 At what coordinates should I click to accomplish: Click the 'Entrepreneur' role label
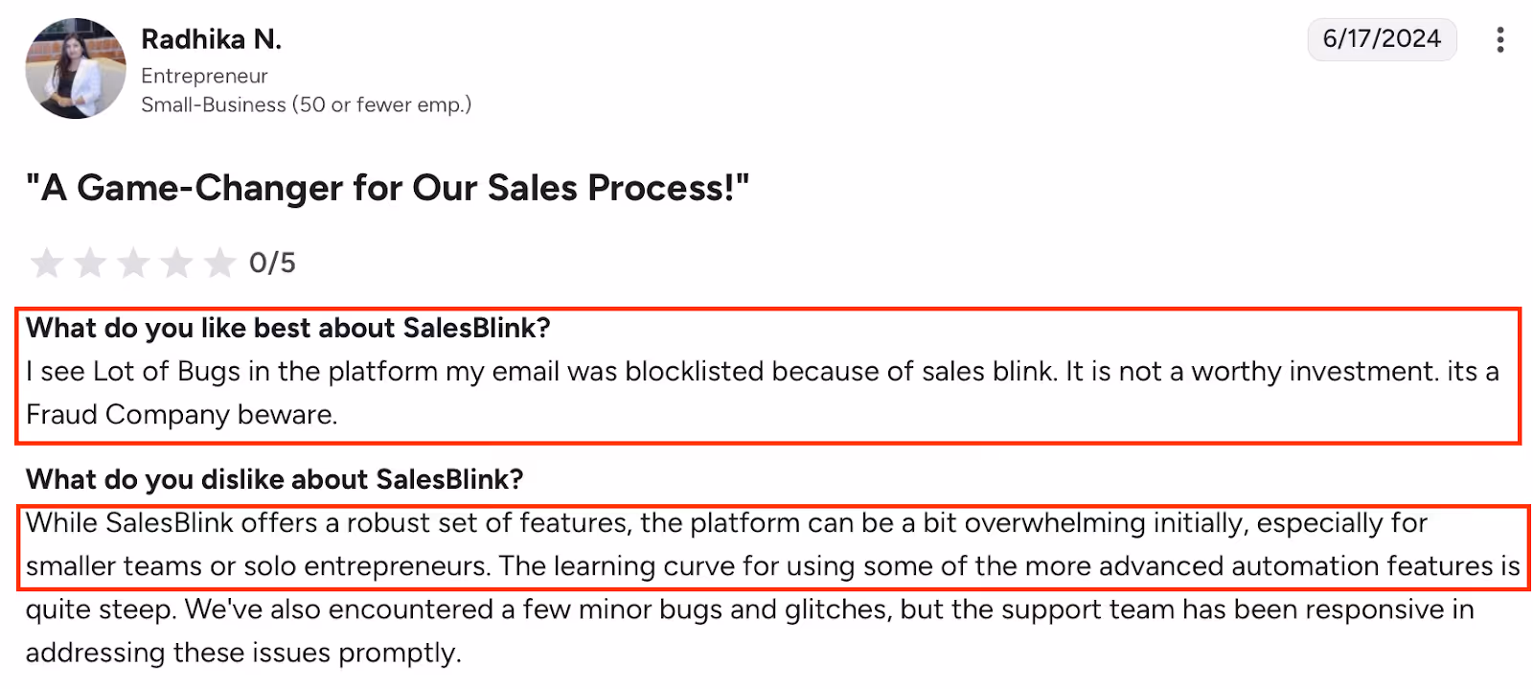pos(204,75)
